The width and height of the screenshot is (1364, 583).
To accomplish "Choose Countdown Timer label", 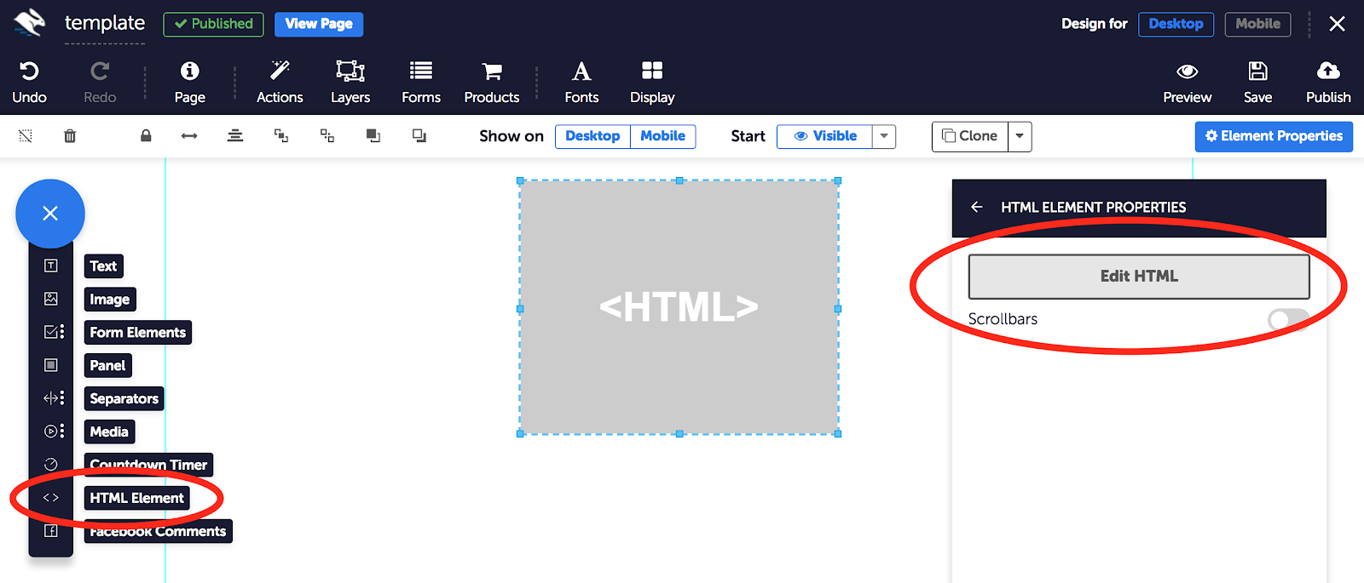I will click(148, 466).
